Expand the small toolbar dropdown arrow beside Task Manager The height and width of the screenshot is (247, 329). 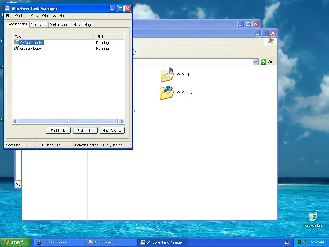(x=136, y=51)
